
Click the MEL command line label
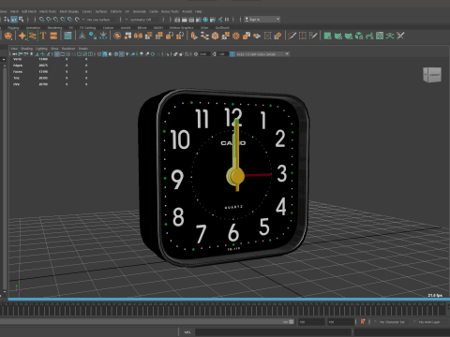pos(187,332)
